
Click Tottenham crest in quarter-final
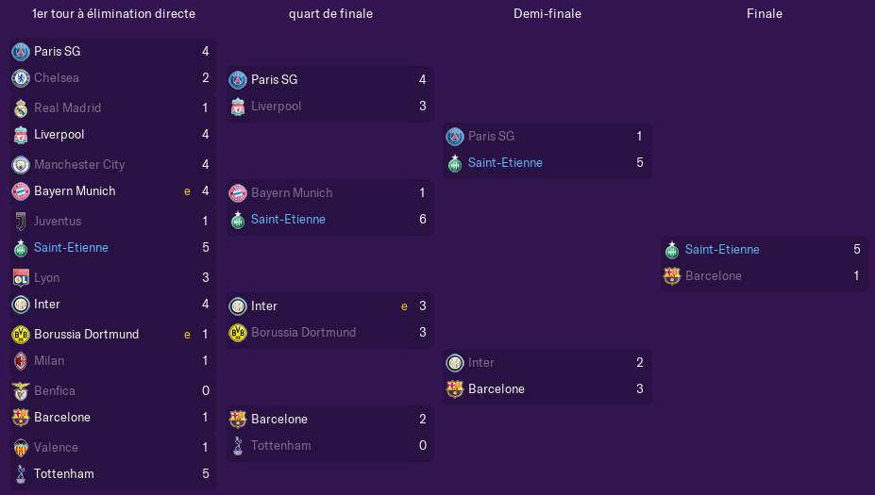[238, 446]
